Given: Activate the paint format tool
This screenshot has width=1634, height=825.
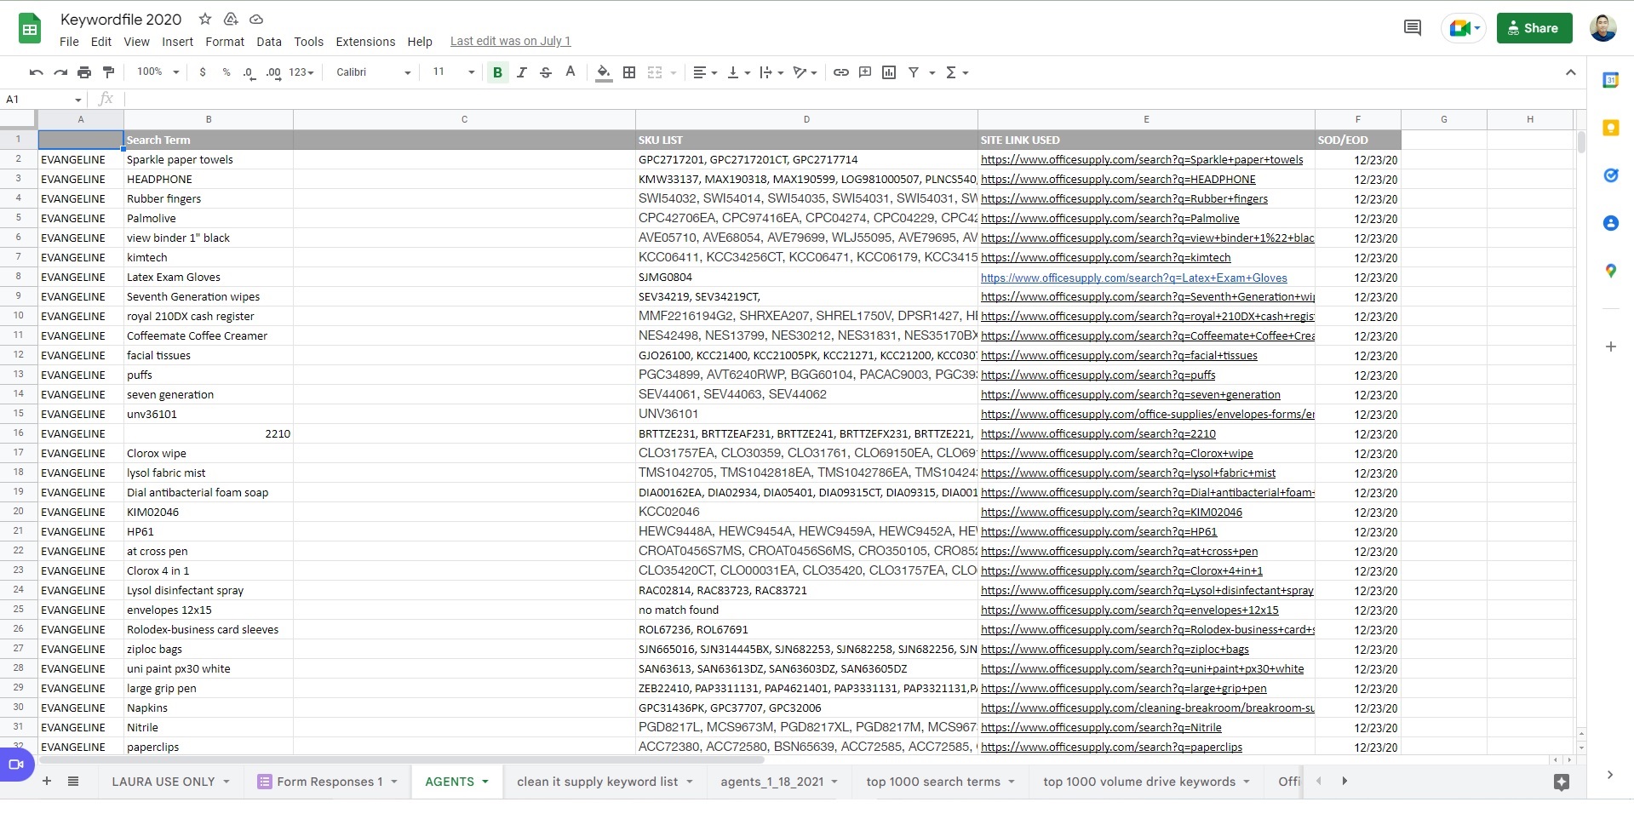Looking at the screenshot, I should [x=108, y=72].
